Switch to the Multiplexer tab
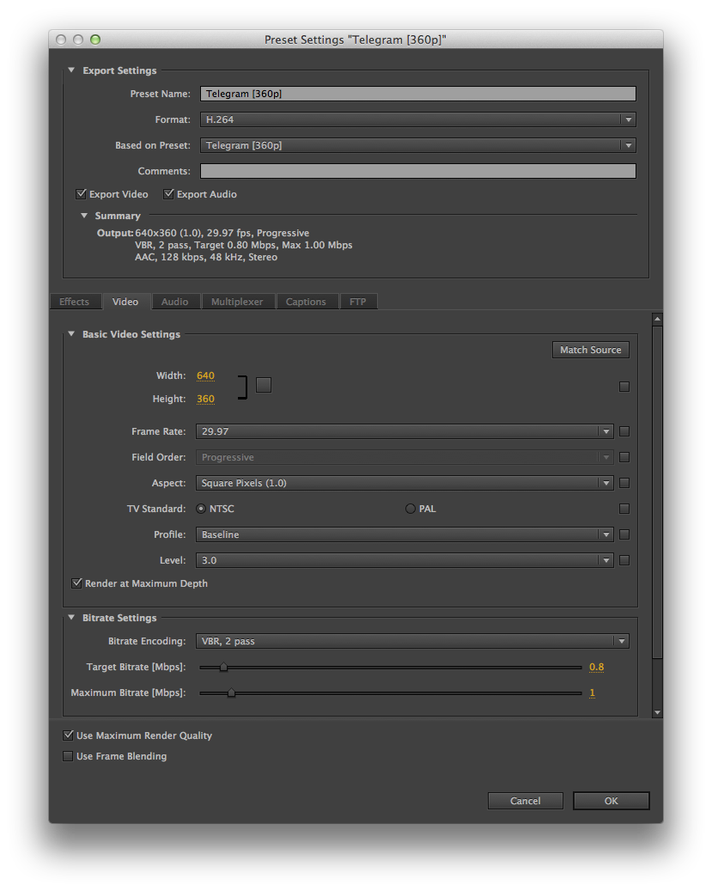The image size is (712, 891). (x=238, y=302)
